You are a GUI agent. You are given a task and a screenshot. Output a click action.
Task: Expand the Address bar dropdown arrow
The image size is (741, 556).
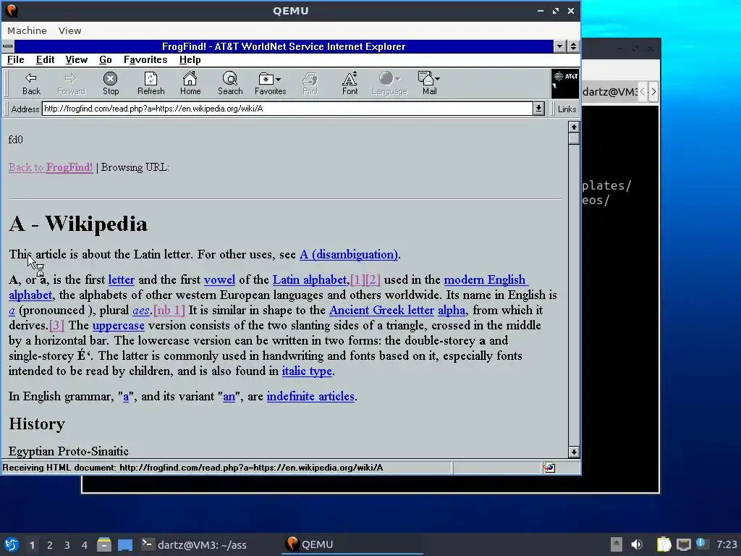point(538,109)
